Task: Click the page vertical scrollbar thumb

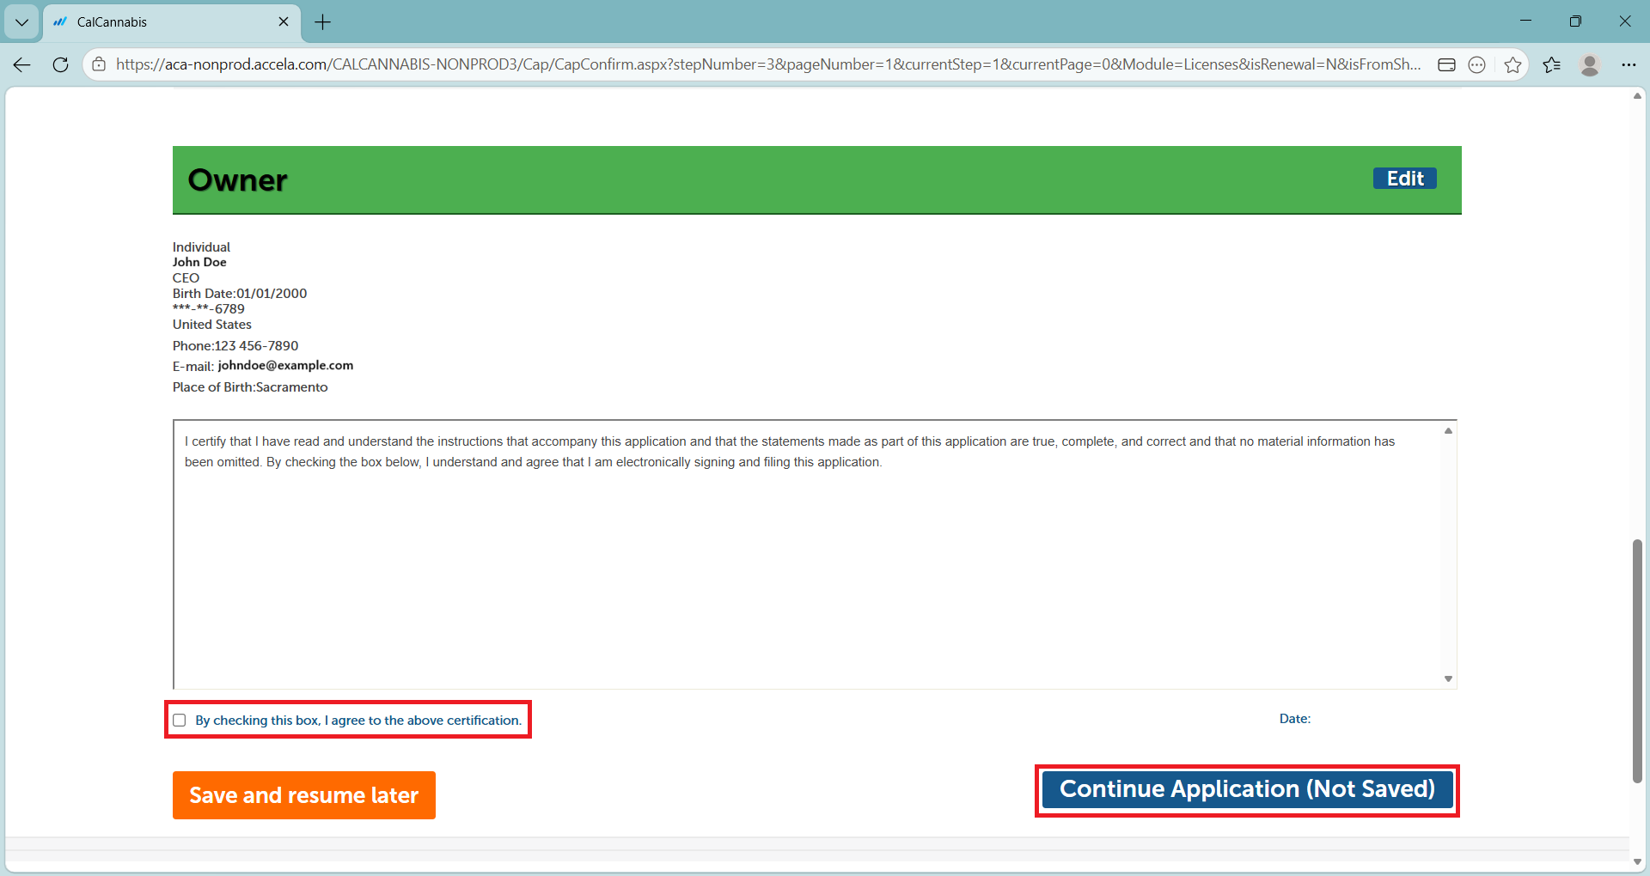Action: click(1637, 661)
